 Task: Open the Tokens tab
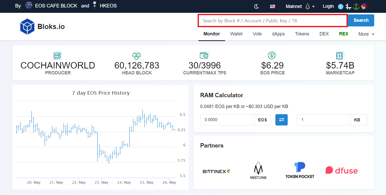click(302, 34)
